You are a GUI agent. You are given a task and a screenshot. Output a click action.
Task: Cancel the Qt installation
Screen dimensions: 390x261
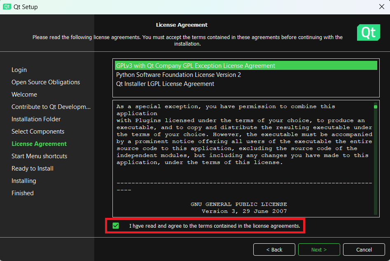pos(364,249)
